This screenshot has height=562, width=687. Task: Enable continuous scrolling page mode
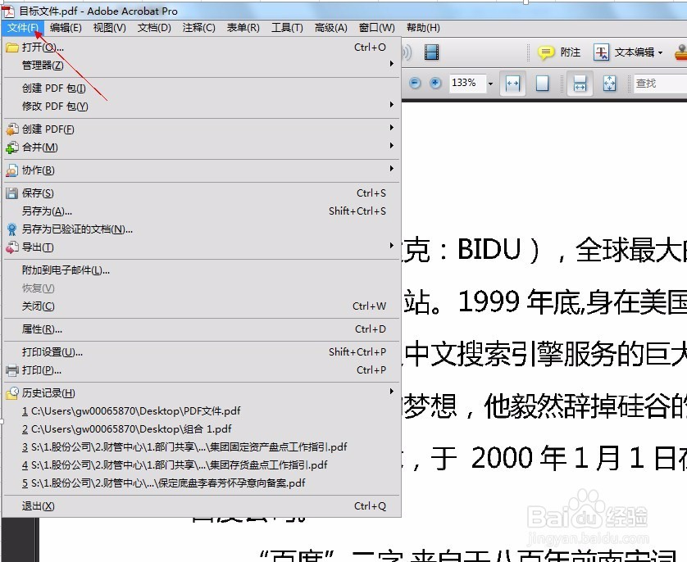582,83
